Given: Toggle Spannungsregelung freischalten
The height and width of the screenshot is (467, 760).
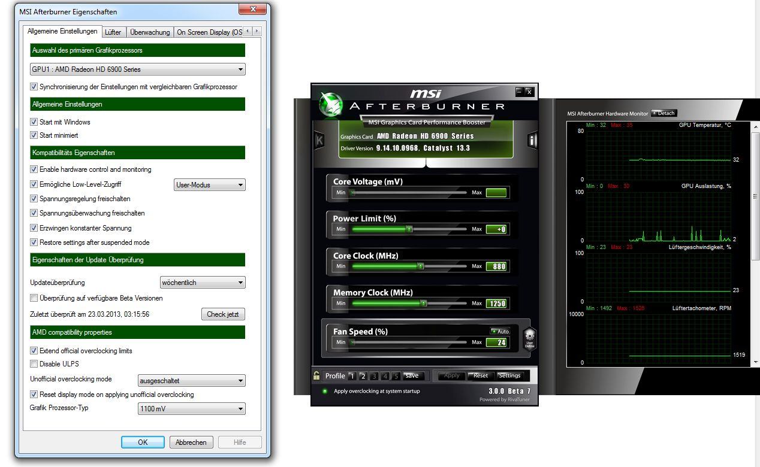Looking at the screenshot, I should (x=34, y=199).
